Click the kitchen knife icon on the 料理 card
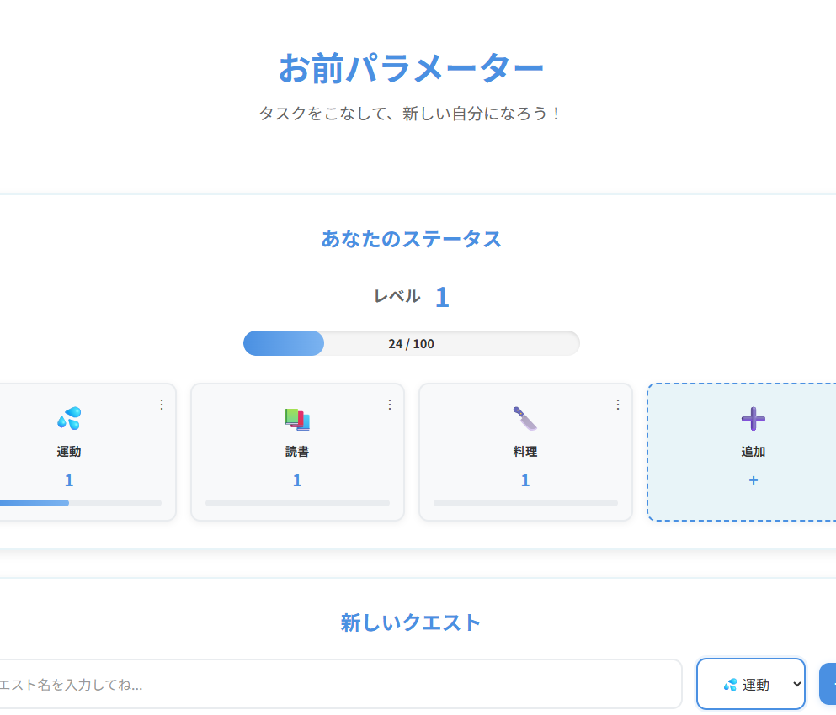The width and height of the screenshot is (836, 715). [524, 418]
